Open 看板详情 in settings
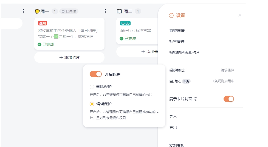The image size is (268, 147). [177, 31]
